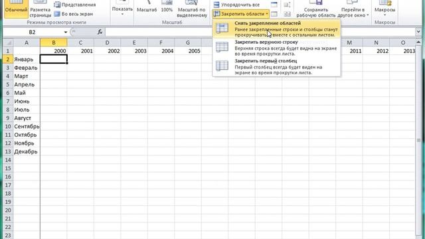Select column header N
425x239 pixels.
click(x=377, y=42)
